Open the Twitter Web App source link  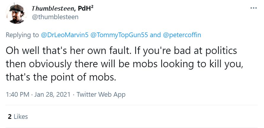(101, 95)
